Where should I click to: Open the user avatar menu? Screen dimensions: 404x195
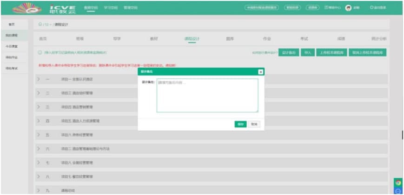click(x=348, y=8)
